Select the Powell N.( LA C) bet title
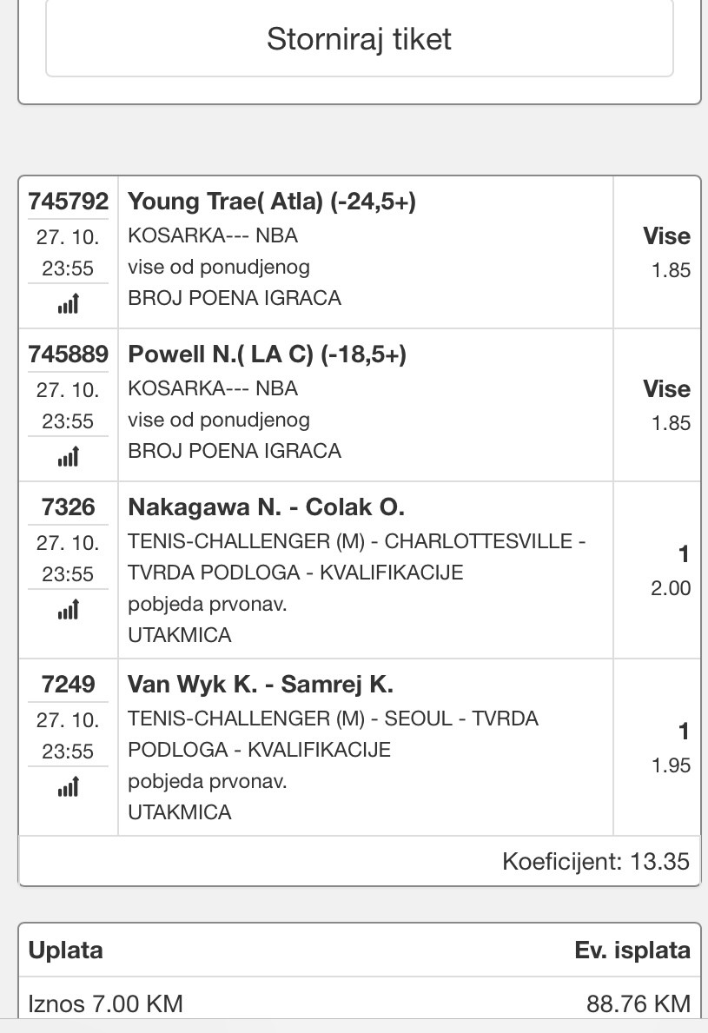 pyautogui.click(x=267, y=354)
